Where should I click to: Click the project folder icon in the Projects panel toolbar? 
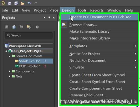(21, 27)
